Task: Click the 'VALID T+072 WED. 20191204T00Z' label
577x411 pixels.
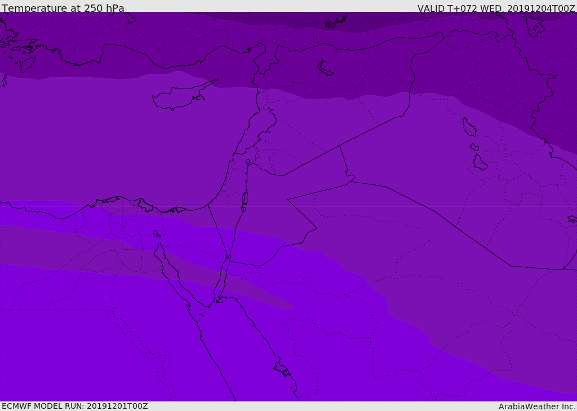Action: (x=496, y=8)
